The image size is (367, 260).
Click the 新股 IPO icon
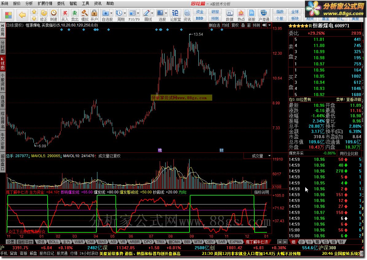click(252, 13)
